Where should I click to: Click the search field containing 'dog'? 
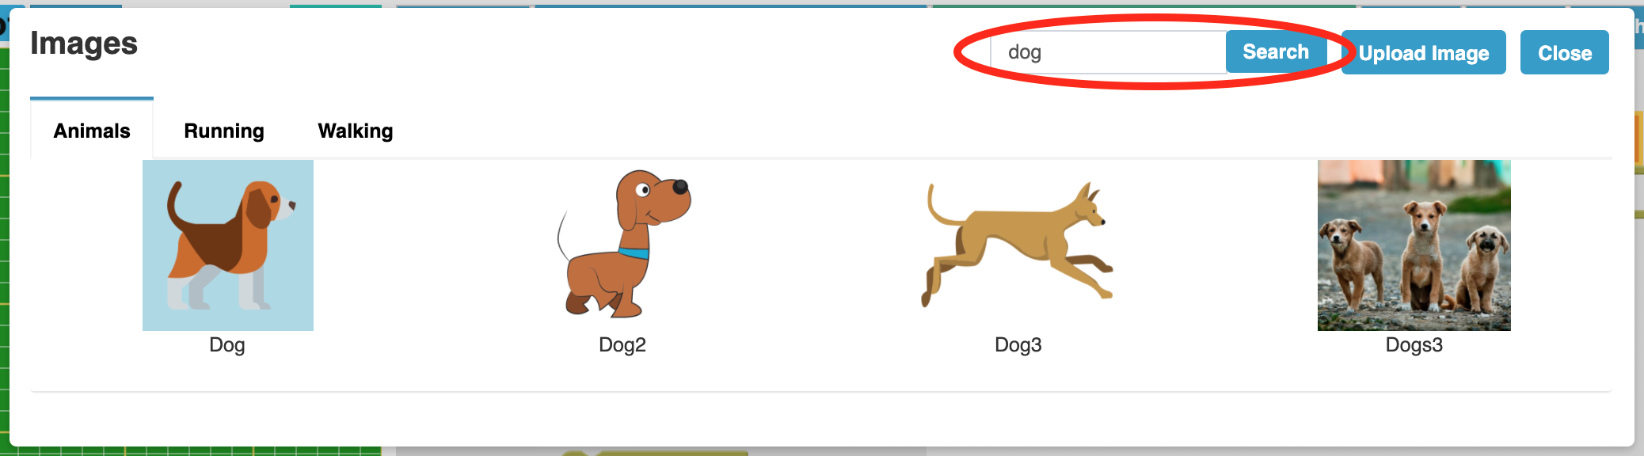tap(1109, 52)
